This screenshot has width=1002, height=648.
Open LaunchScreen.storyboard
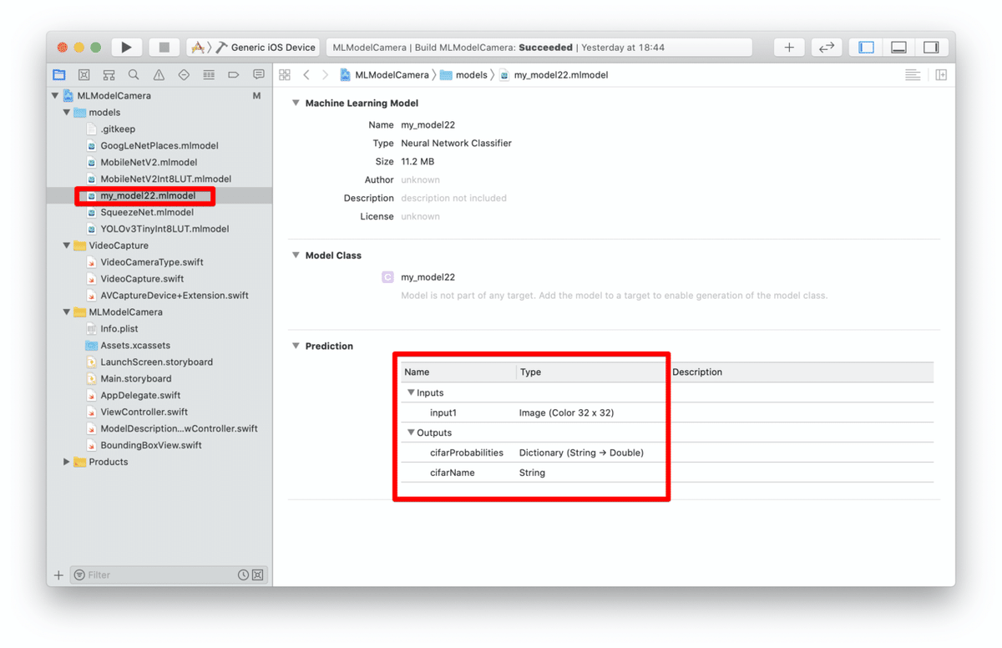pos(156,362)
